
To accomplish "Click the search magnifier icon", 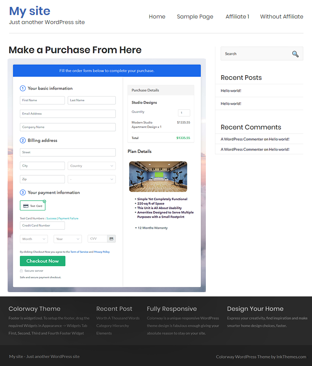I will pos(295,54).
